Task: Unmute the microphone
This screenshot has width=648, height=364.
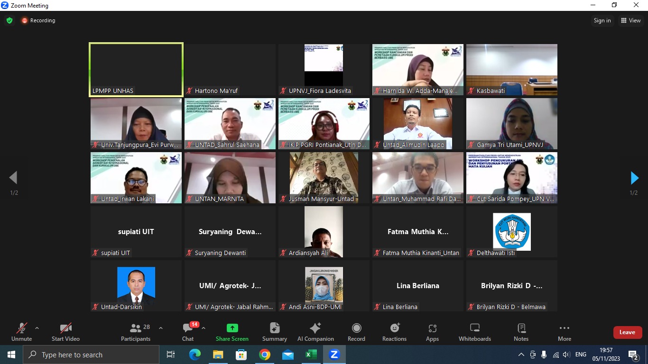Action: click(21, 332)
